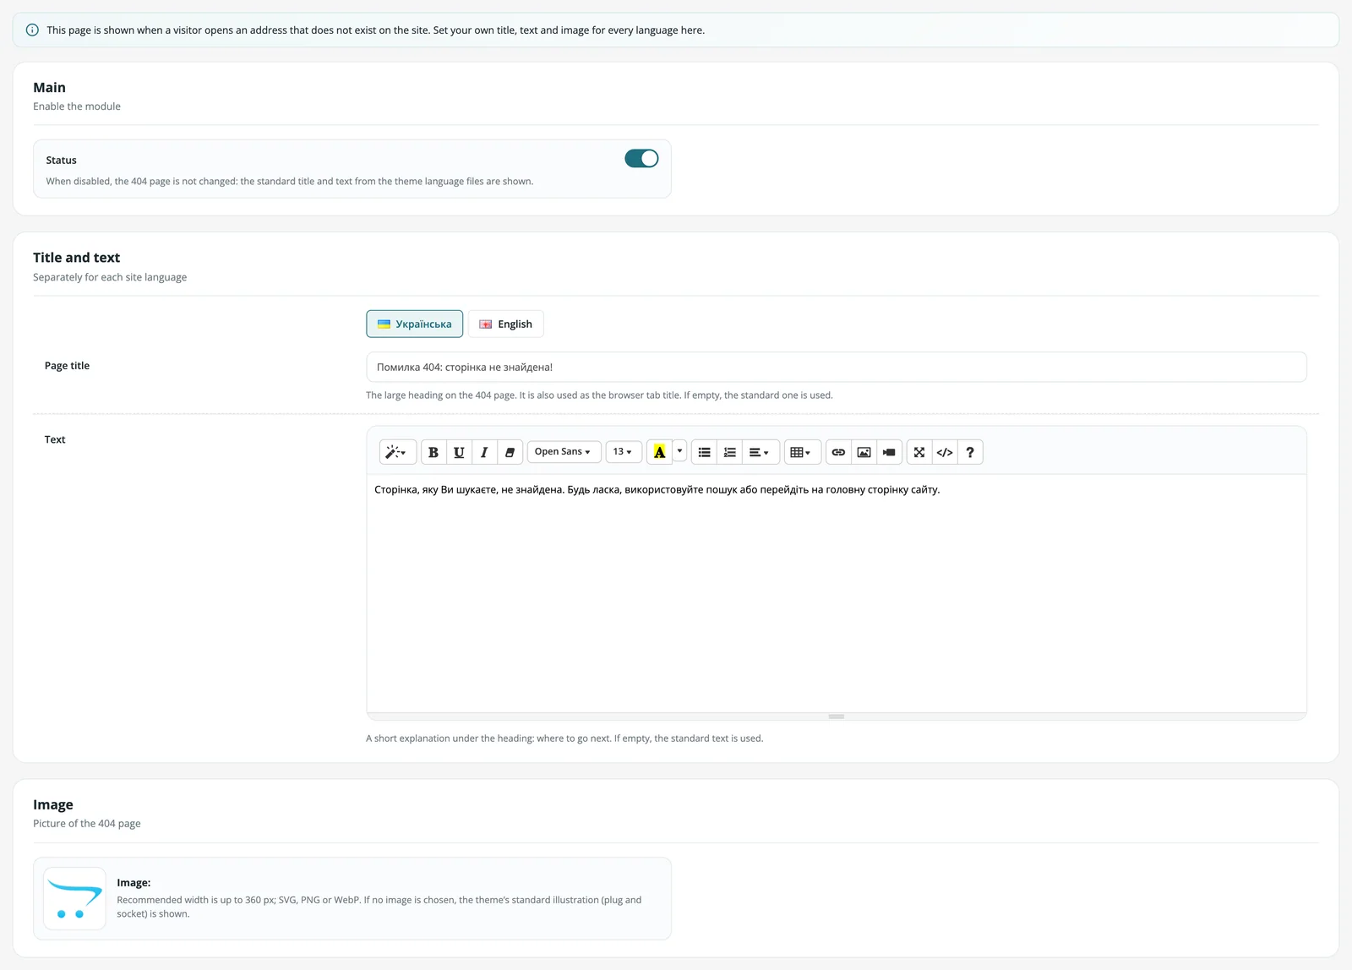
Task: Open the paragraph alignment dropdown
Action: 760,452
